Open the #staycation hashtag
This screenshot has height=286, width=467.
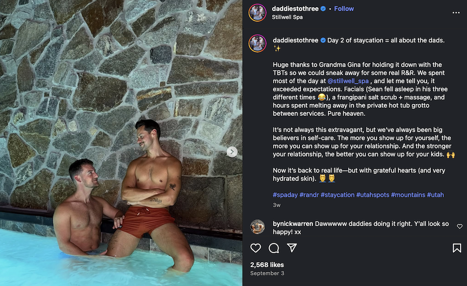(337, 195)
